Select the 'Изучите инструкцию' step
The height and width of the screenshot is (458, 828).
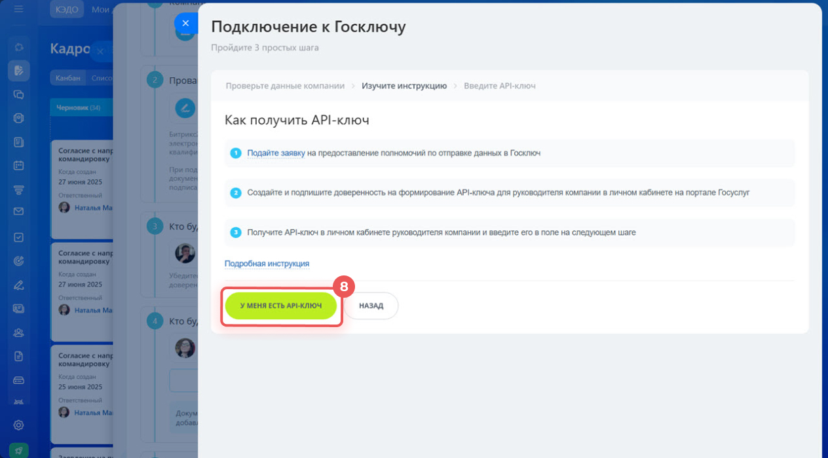pos(404,86)
